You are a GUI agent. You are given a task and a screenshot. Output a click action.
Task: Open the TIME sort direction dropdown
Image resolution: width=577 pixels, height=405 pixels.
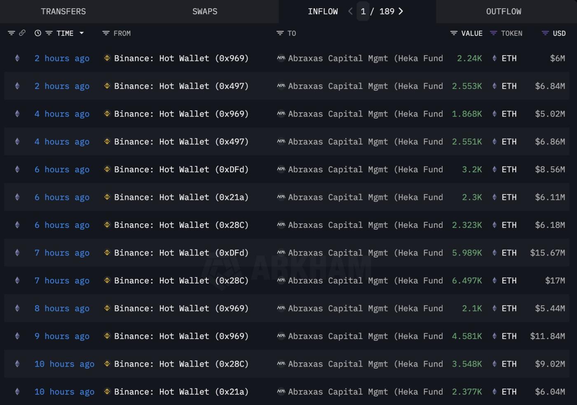tap(82, 33)
